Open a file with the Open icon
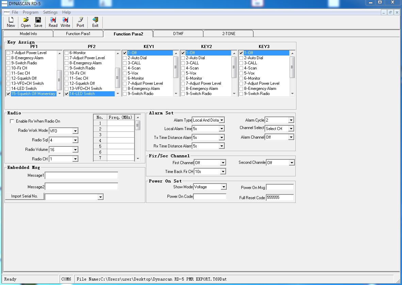 tap(26, 22)
